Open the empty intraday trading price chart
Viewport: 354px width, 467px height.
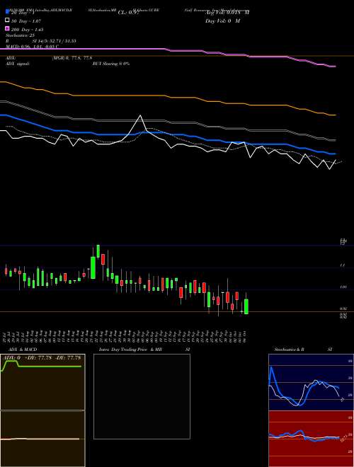(142, 396)
